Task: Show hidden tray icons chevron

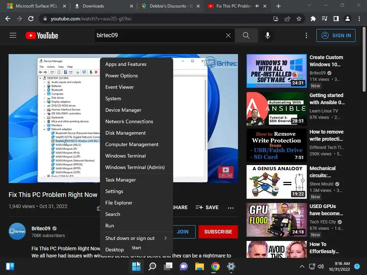Action: tap(302, 266)
